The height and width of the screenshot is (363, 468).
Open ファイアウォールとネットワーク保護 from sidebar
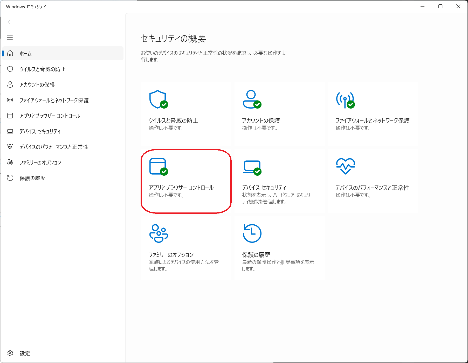54,100
